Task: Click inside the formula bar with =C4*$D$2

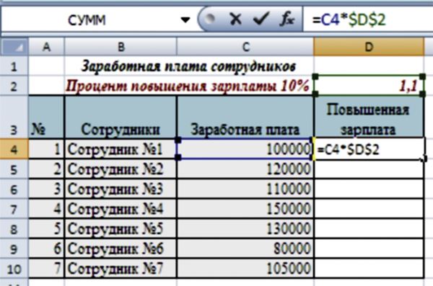Action: 367,20
